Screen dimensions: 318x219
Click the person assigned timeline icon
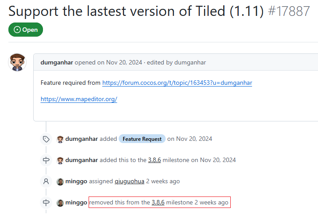point(46,181)
